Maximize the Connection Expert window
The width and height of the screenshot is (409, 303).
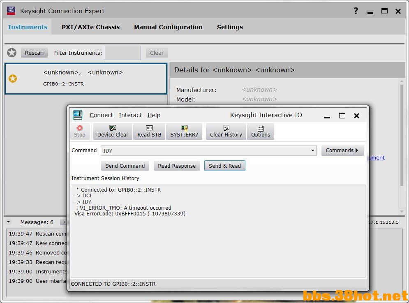(384, 11)
